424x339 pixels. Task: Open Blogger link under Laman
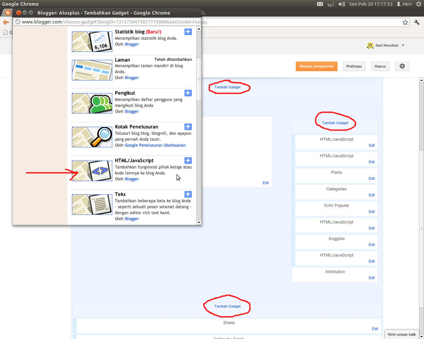point(132,78)
